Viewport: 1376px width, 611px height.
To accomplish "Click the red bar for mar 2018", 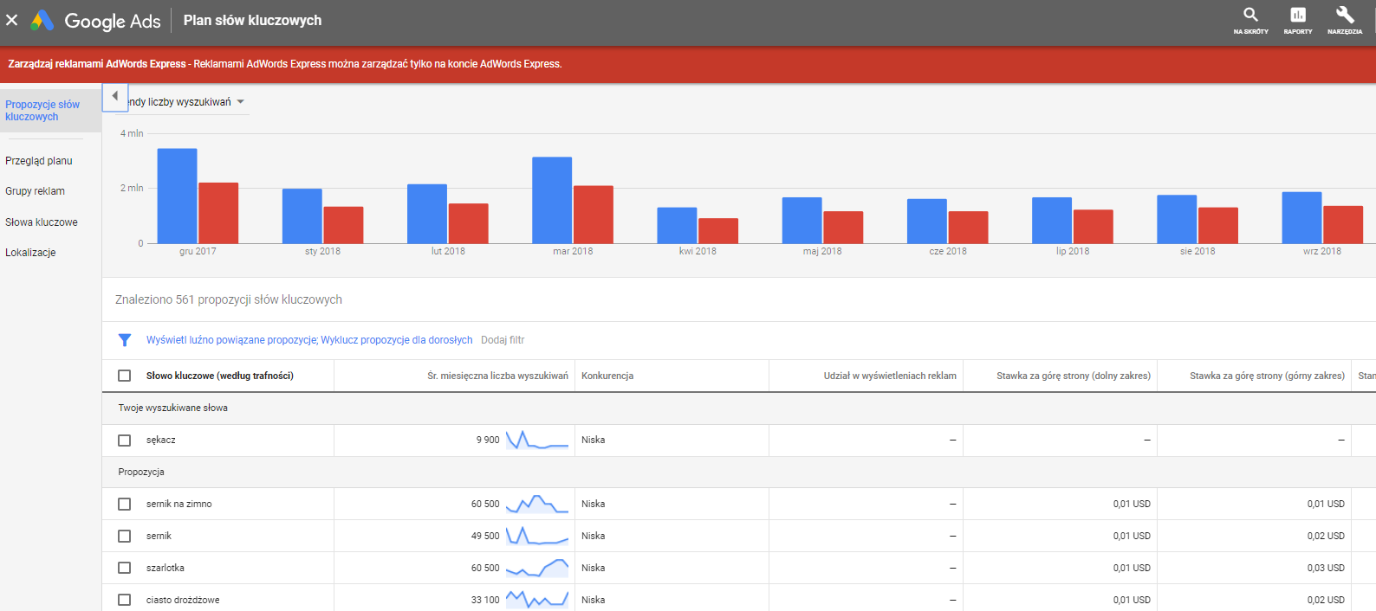I will (594, 215).
